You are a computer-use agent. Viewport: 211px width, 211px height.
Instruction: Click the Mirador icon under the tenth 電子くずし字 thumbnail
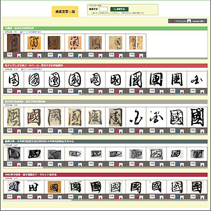tap(203, 92)
